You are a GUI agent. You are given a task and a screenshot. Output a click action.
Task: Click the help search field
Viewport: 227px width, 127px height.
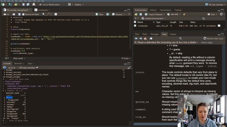pyautogui.click(x=190, y=38)
